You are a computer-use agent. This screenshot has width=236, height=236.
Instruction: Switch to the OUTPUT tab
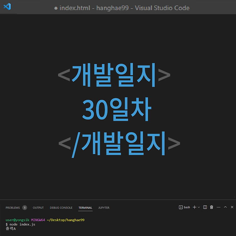coord(38,208)
